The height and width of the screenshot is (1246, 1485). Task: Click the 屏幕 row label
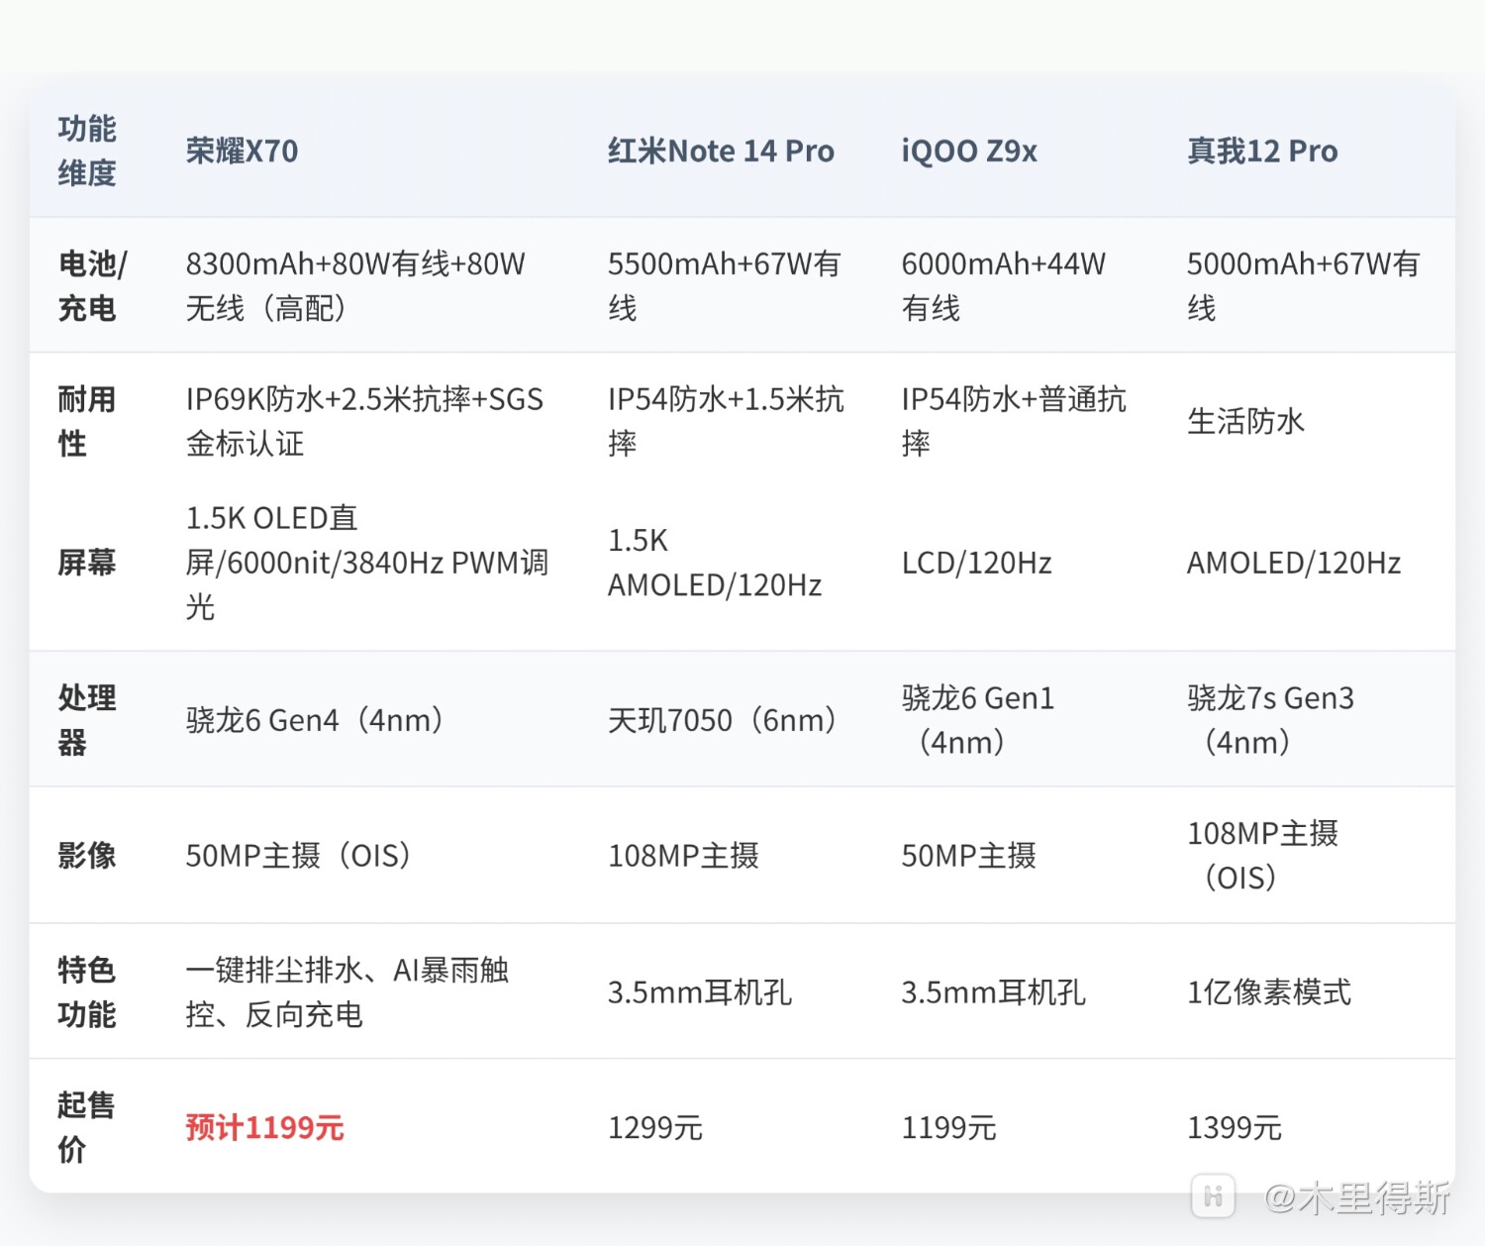(x=87, y=563)
